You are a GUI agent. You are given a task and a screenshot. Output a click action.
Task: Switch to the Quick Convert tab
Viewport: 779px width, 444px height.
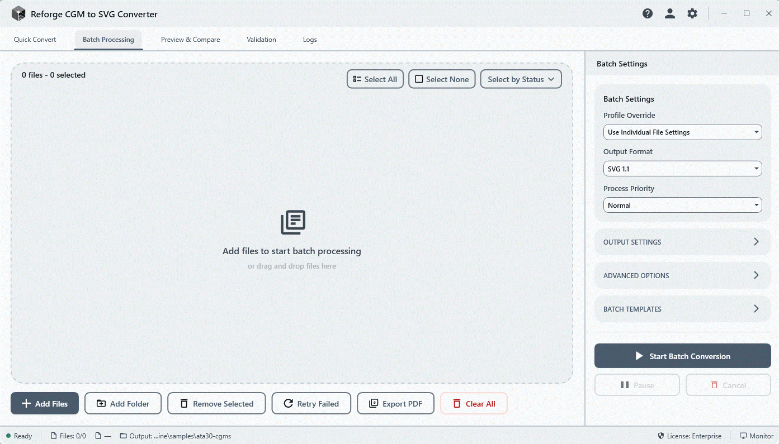tap(35, 39)
